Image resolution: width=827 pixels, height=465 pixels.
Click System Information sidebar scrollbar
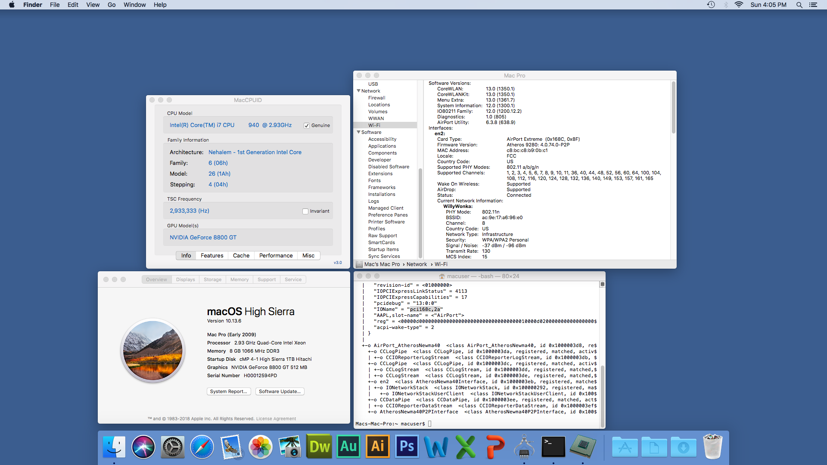coord(420,213)
